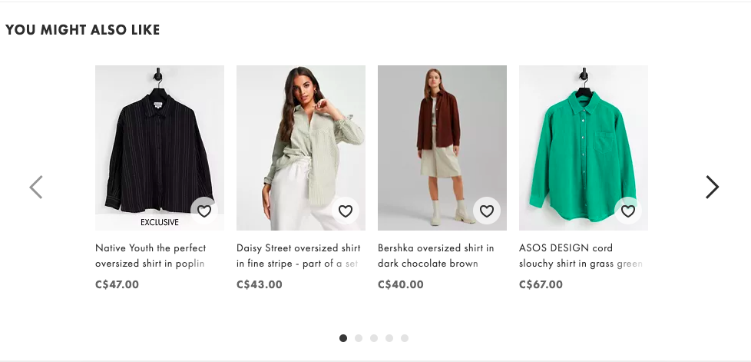Click heart on Bershka brown shirt
This screenshot has height=362, width=751.
pyautogui.click(x=486, y=211)
